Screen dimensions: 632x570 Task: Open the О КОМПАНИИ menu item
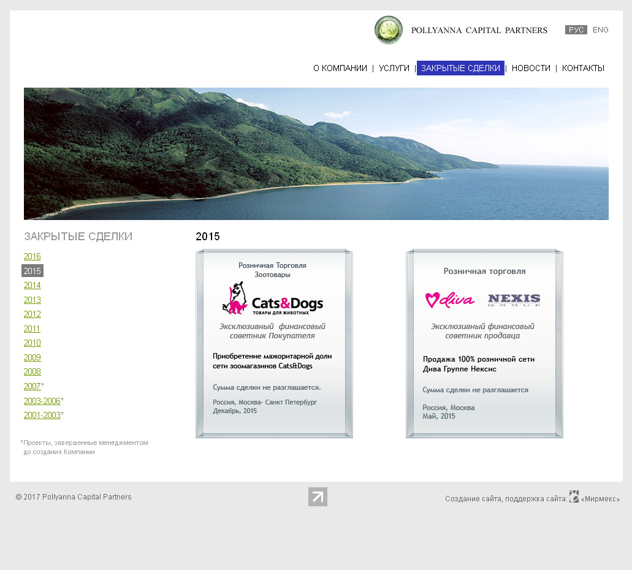point(340,68)
